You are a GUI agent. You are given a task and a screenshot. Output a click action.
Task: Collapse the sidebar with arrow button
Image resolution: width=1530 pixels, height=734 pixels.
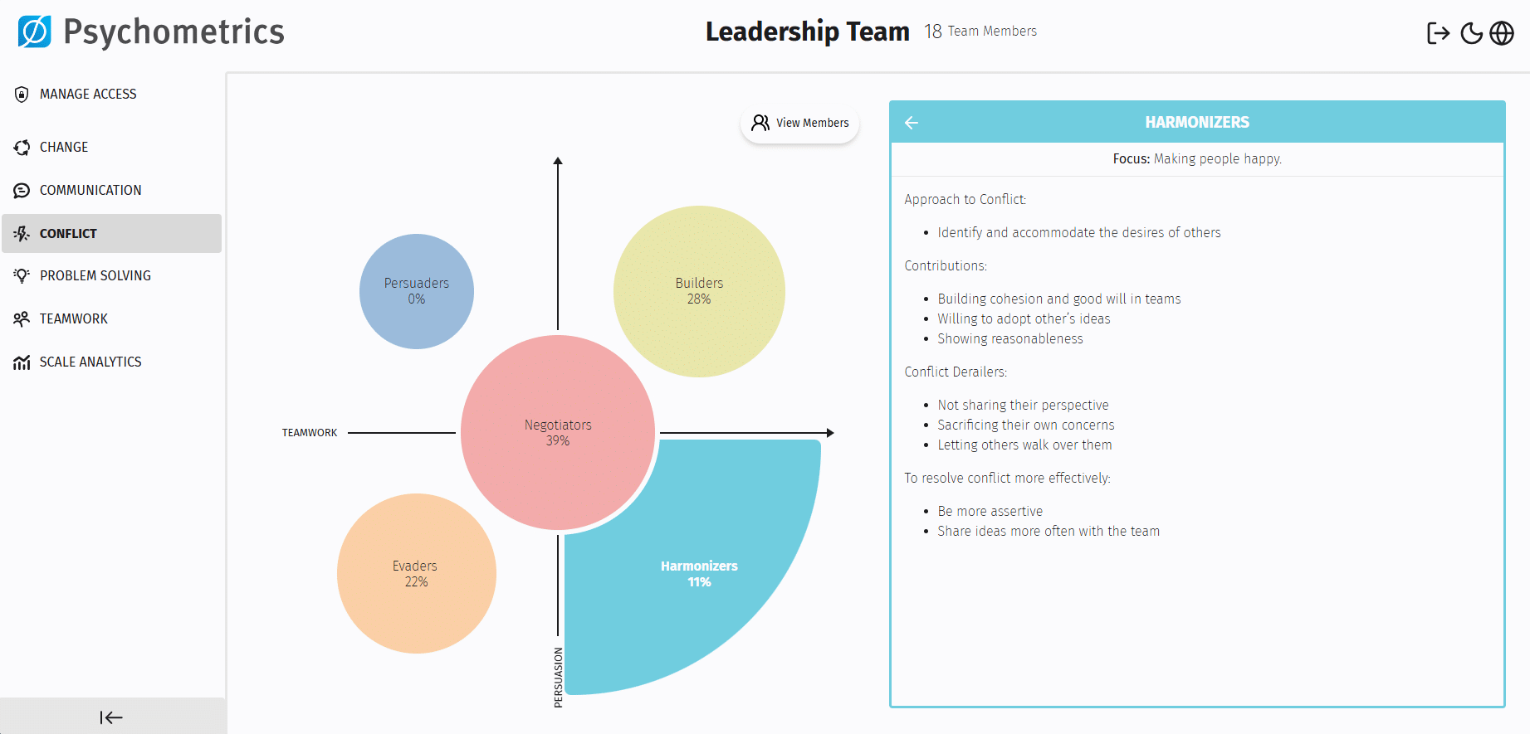tap(111, 717)
